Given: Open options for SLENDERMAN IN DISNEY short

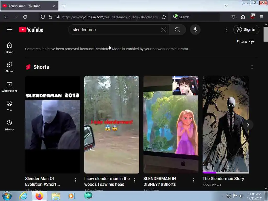Looking at the screenshot, I should (194, 180).
